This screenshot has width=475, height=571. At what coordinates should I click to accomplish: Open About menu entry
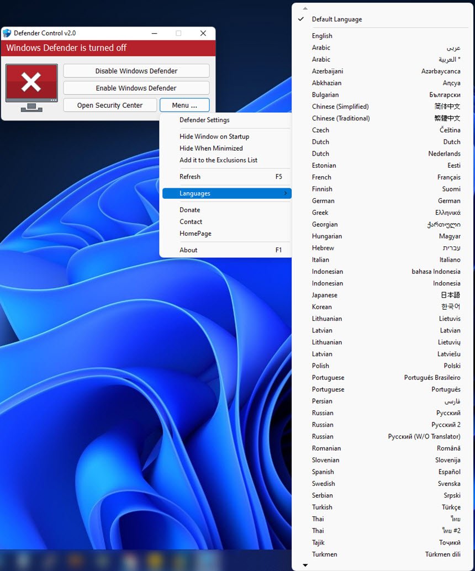pyautogui.click(x=226, y=250)
